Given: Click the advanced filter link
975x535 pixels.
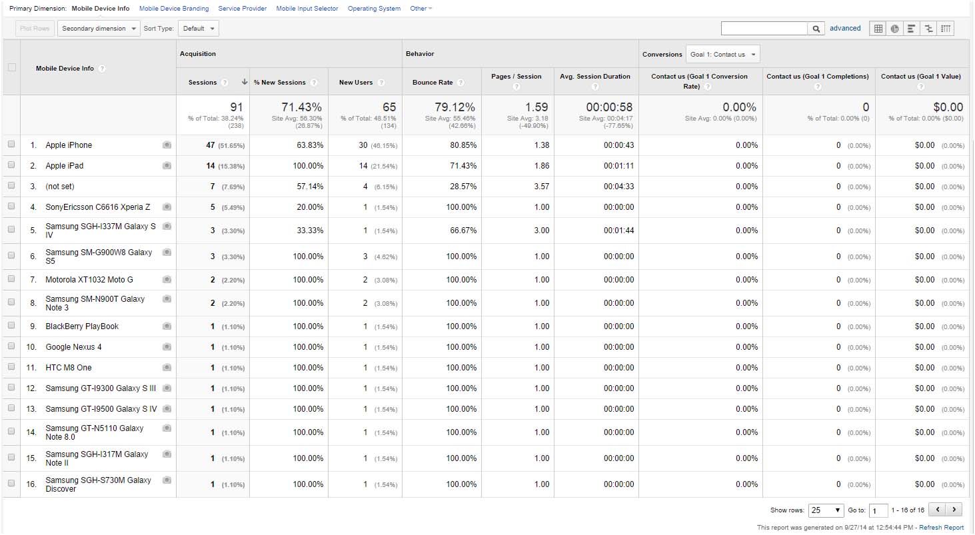Looking at the screenshot, I should tap(845, 29).
